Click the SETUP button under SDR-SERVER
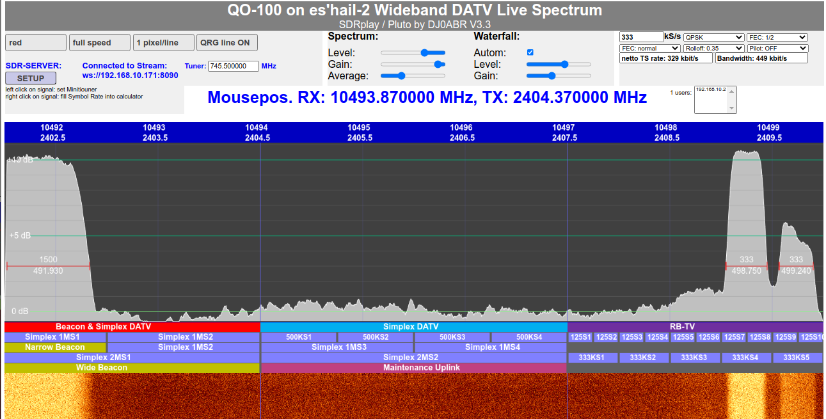The image size is (826, 419). point(31,78)
